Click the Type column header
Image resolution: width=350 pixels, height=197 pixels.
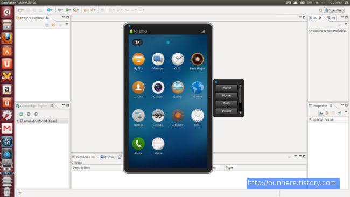tap(265, 167)
